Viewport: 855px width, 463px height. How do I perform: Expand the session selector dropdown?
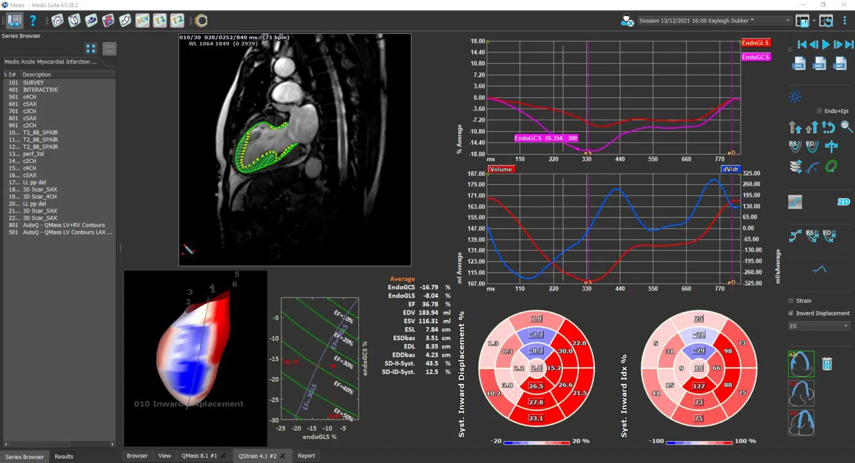(x=787, y=21)
